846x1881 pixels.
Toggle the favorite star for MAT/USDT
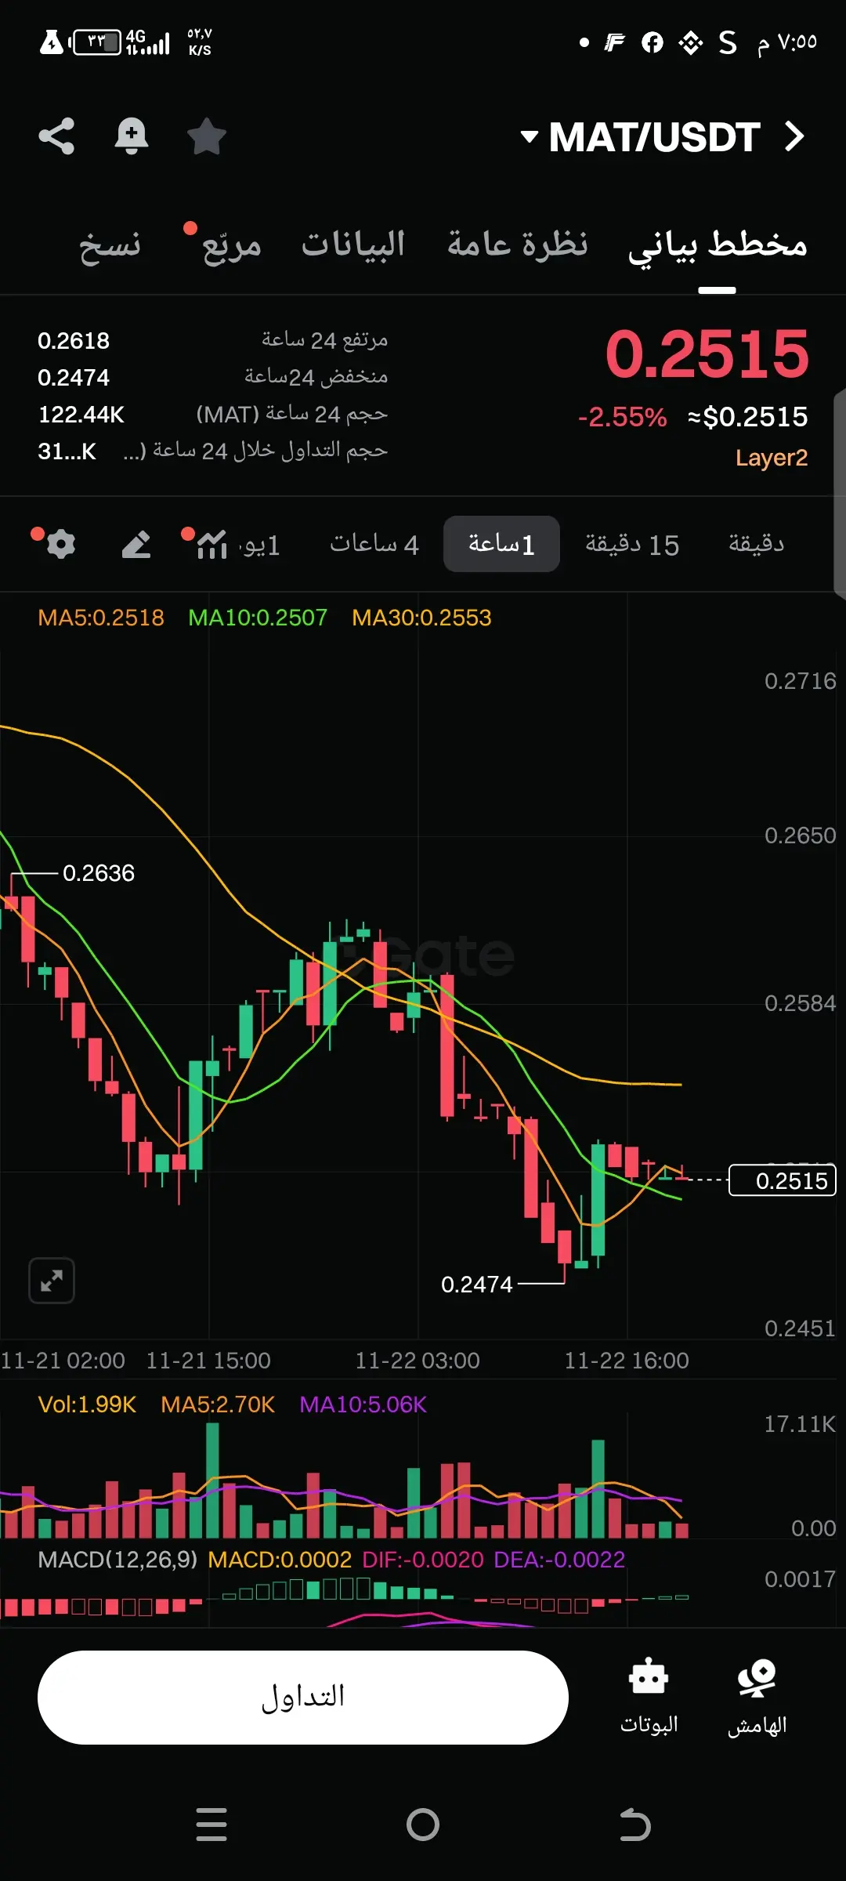point(207,136)
